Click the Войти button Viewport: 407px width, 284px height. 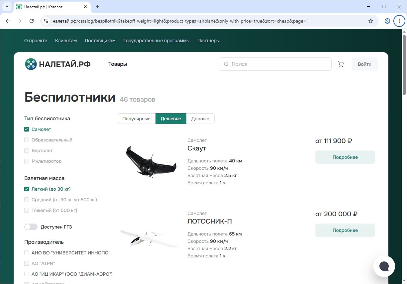point(364,64)
